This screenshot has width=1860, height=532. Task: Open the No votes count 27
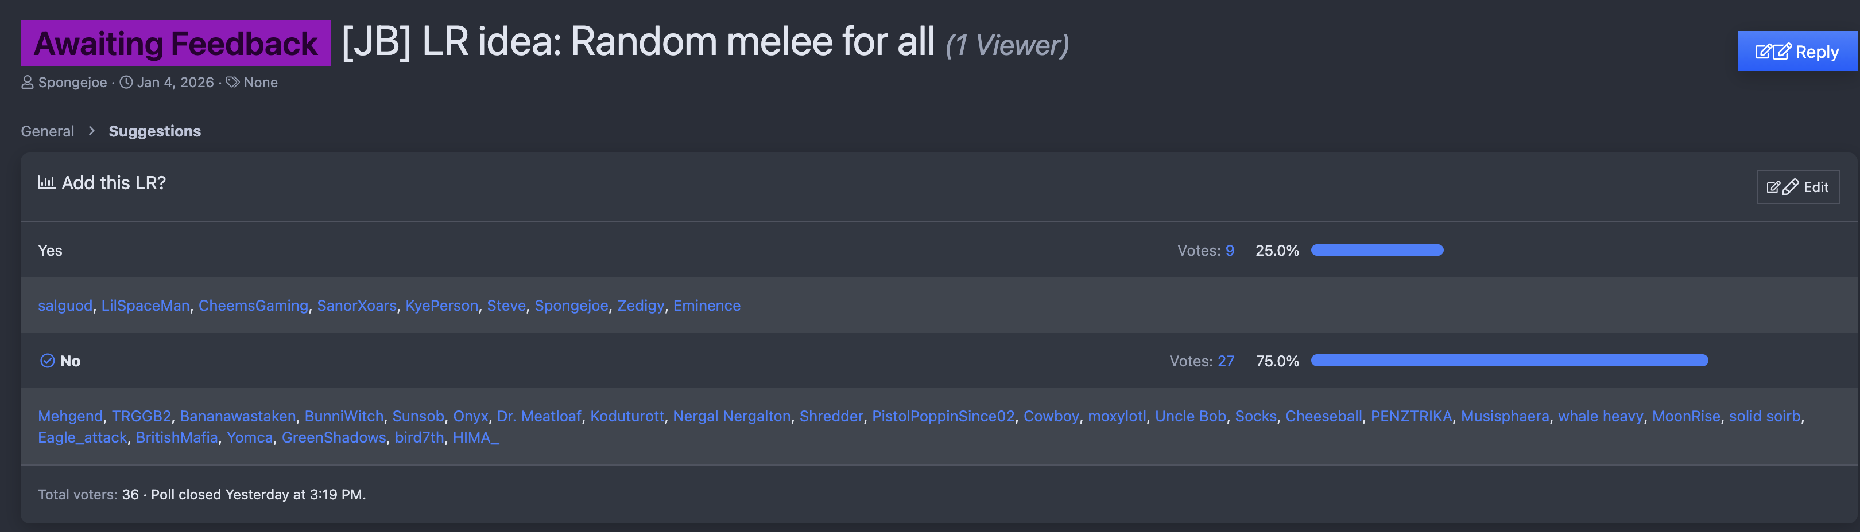1226,361
